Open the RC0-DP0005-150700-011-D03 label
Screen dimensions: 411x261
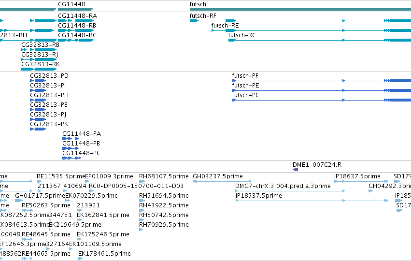click(136, 186)
